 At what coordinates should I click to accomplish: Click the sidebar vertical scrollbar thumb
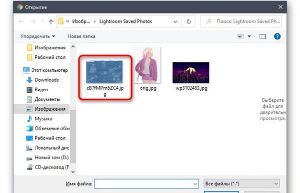tap(73, 136)
